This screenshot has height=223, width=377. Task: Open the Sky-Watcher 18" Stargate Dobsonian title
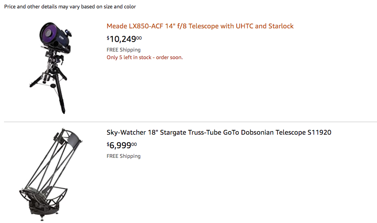point(219,133)
